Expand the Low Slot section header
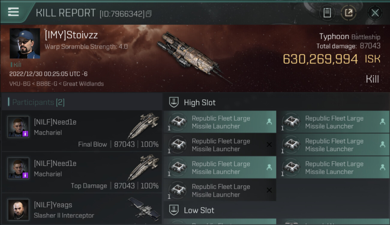The width and height of the screenshot is (390, 225). point(199,210)
